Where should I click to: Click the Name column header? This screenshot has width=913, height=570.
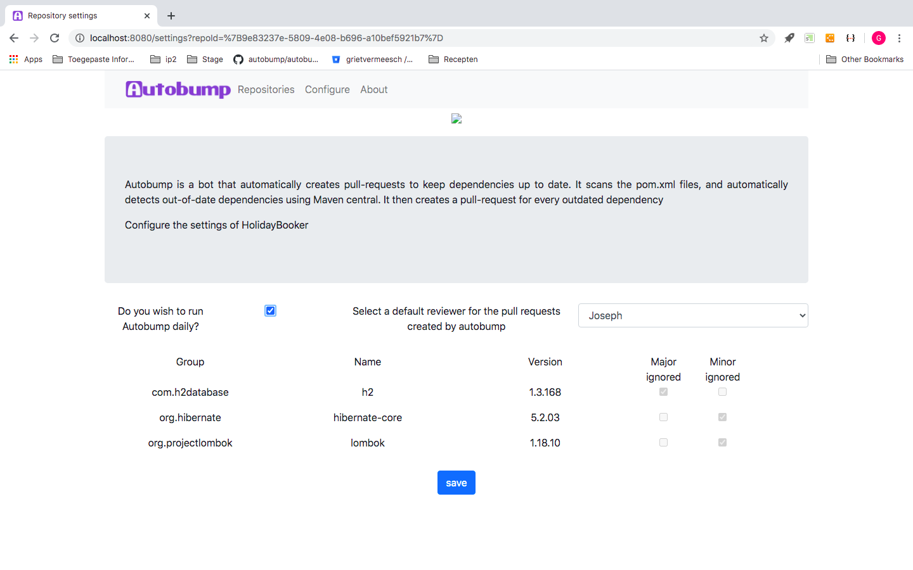click(368, 362)
